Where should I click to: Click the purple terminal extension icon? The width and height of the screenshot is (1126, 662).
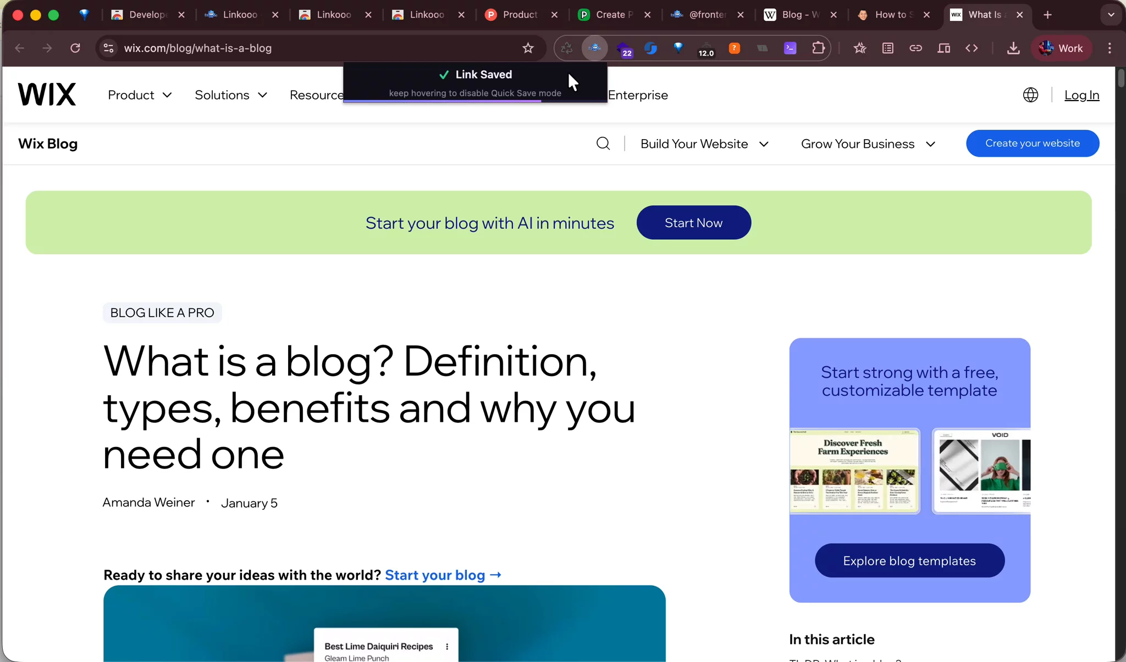pos(790,48)
